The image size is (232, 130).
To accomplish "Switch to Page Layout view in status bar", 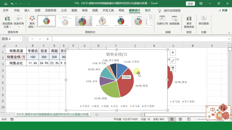I will (180, 119).
